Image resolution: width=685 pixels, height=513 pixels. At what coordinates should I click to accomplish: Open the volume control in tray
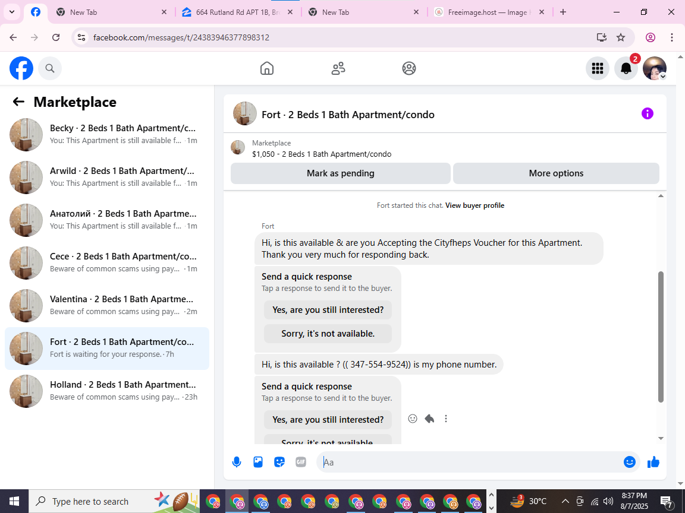pyautogui.click(x=608, y=501)
